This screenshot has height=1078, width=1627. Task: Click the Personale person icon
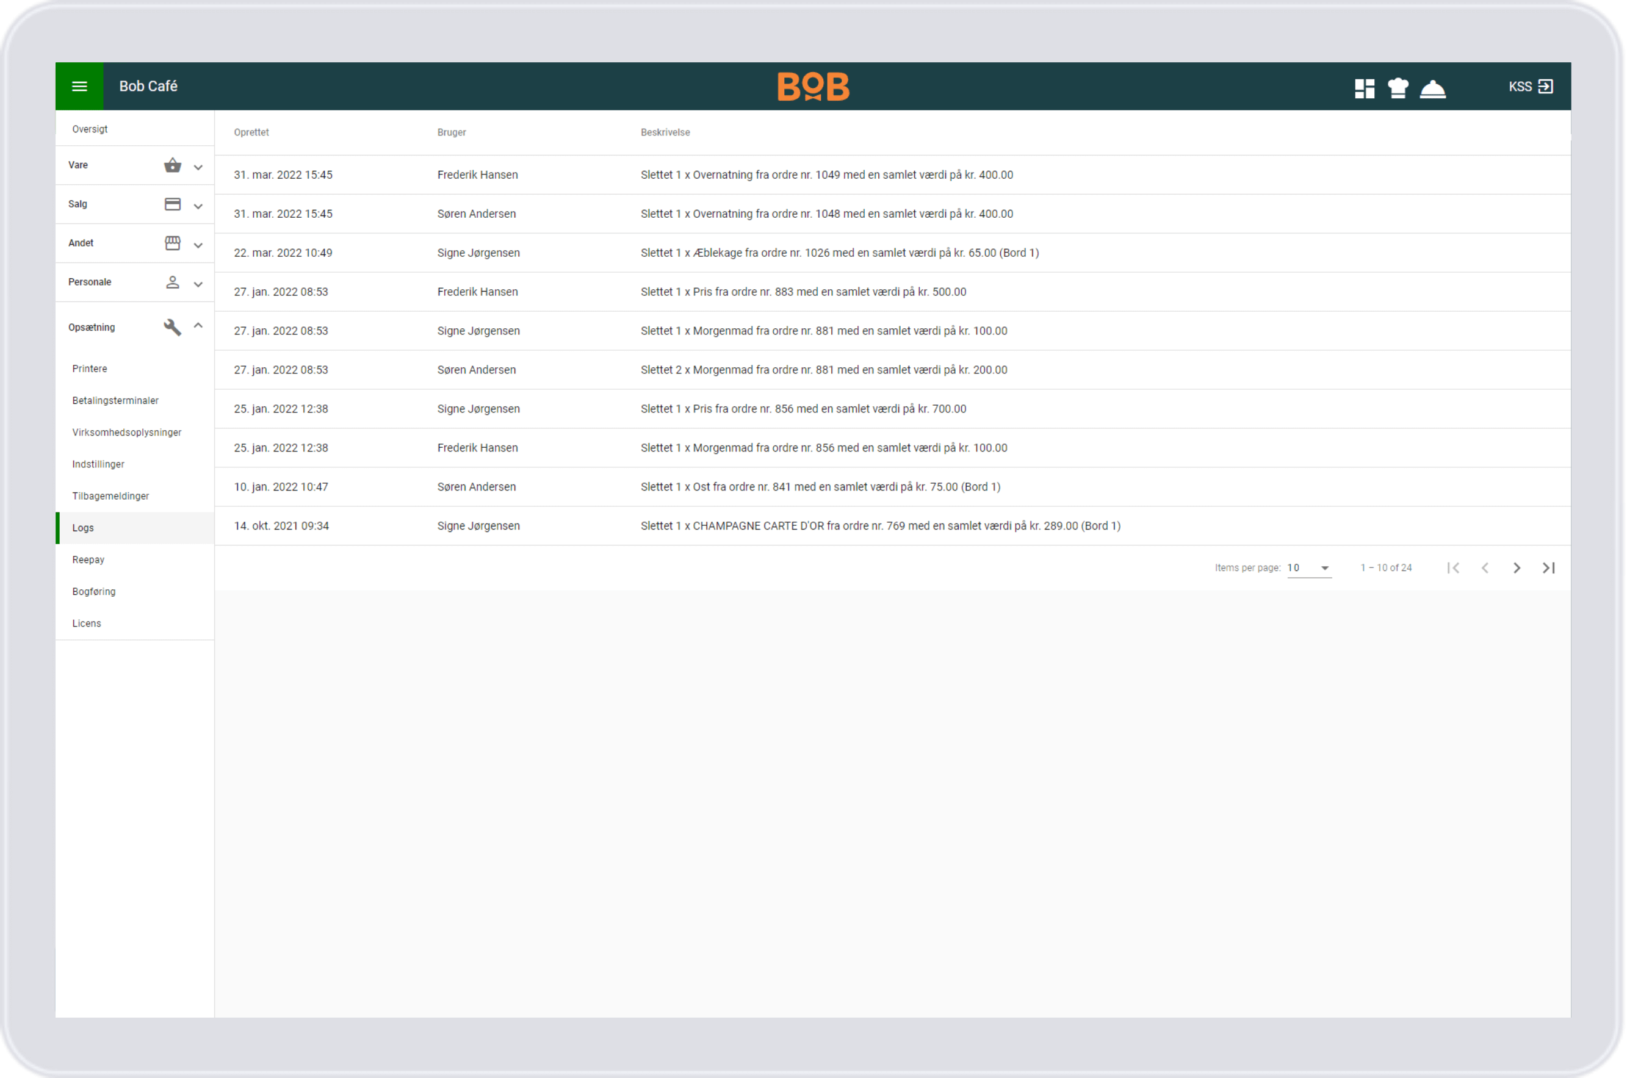pos(173,282)
